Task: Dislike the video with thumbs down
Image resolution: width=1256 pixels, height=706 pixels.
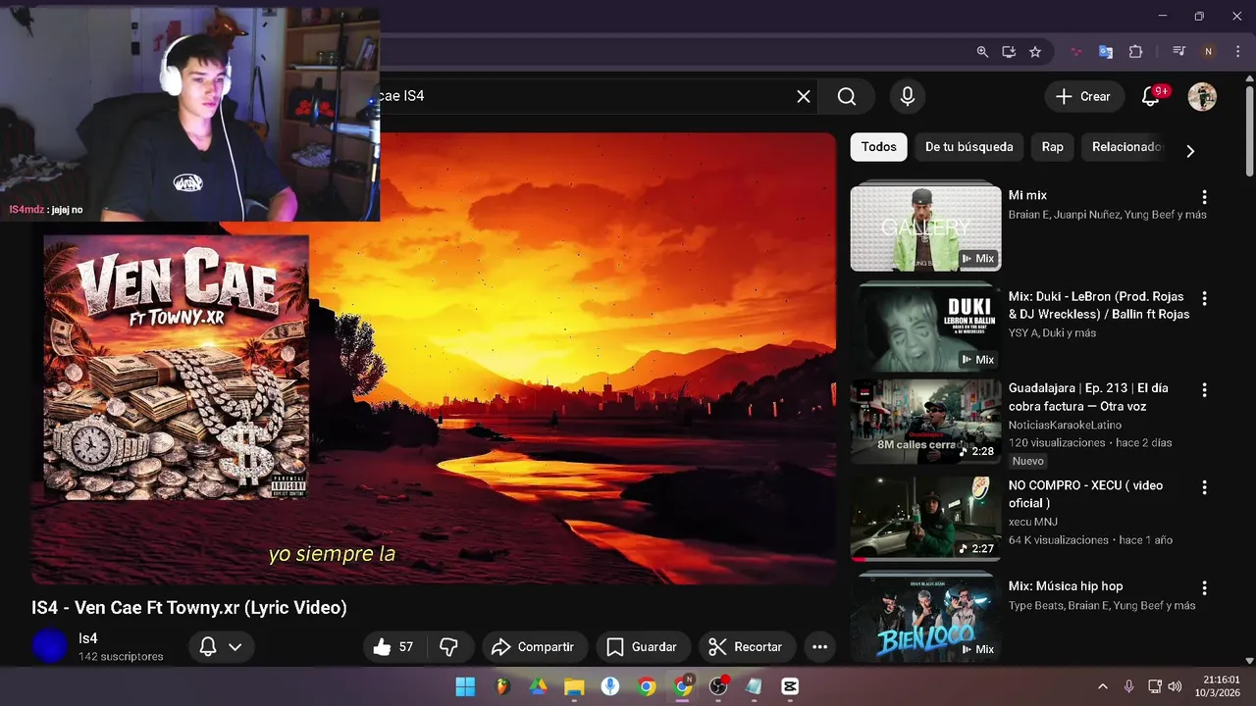Action: [449, 647]
